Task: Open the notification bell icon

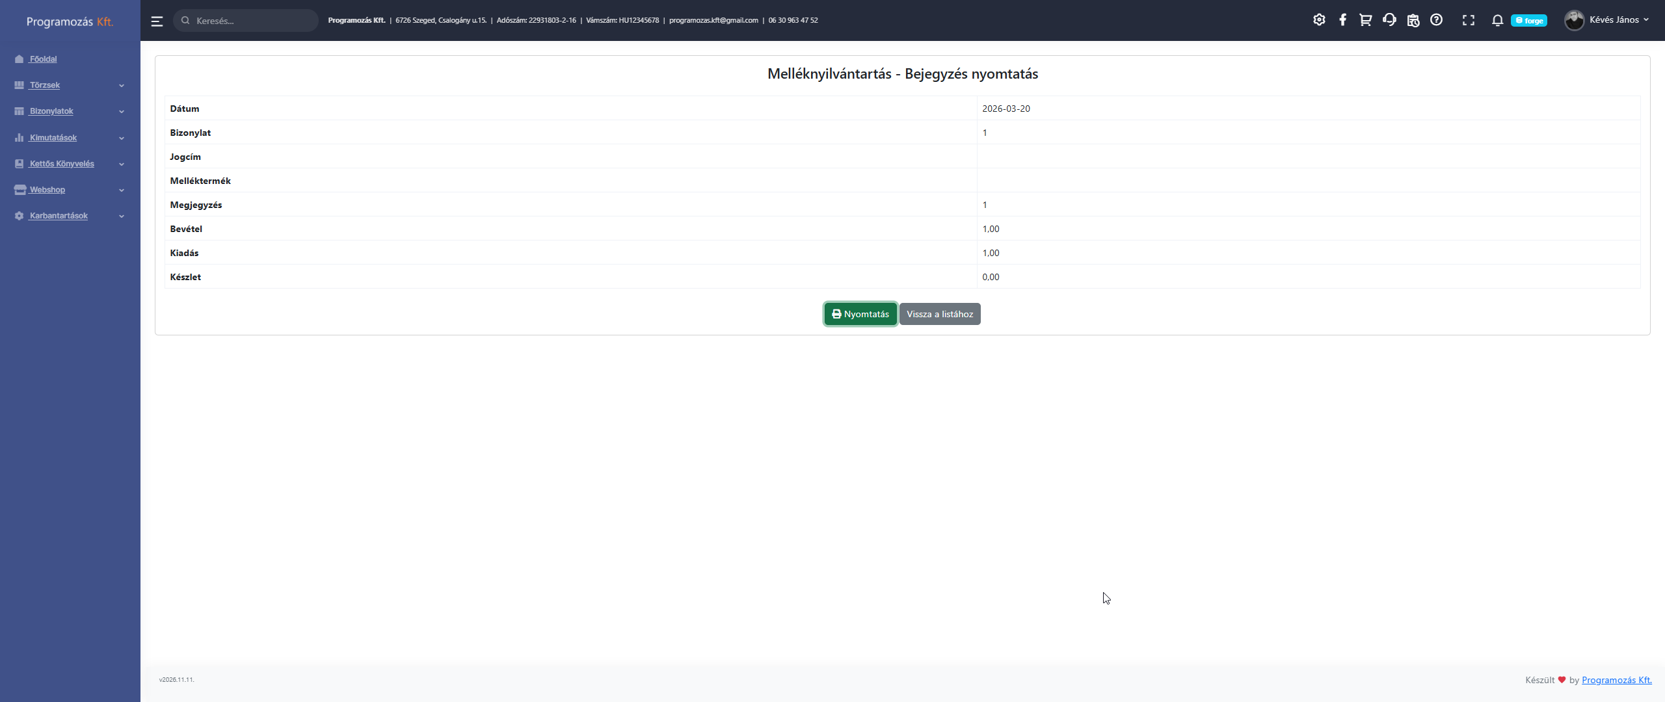Action: (1497, 20)
